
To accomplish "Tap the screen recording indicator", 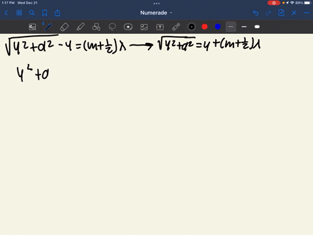I will [x=274, y=3].
